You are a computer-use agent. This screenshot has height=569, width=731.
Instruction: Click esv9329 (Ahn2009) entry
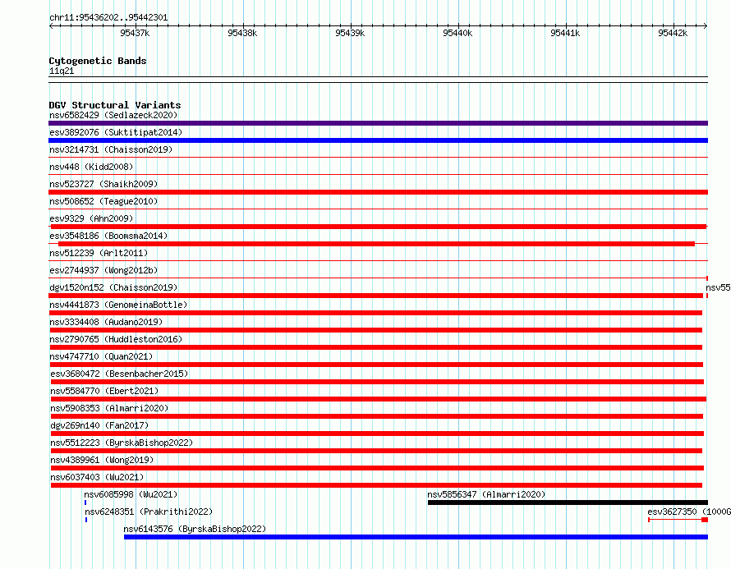pos(91,218)
